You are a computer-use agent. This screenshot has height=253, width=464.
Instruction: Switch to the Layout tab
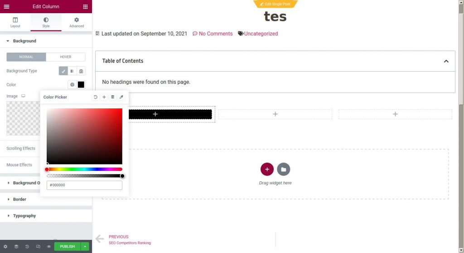[x=15, y=22]
